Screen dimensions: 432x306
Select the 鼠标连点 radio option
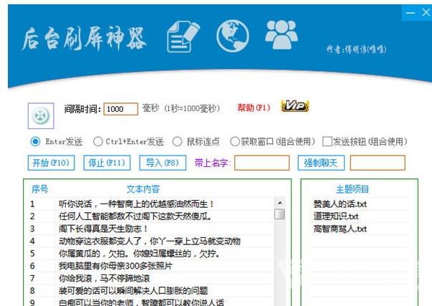pyautogui.click(x=179, y=141)
